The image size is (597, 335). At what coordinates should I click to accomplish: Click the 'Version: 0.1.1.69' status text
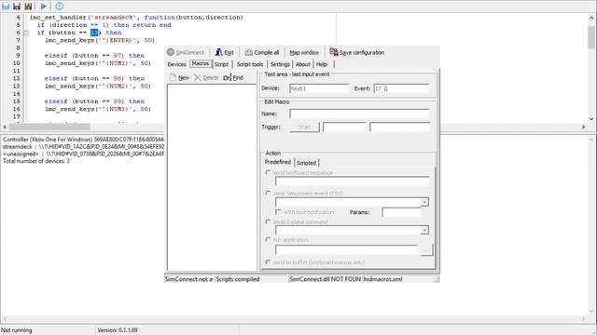point(118,330)
